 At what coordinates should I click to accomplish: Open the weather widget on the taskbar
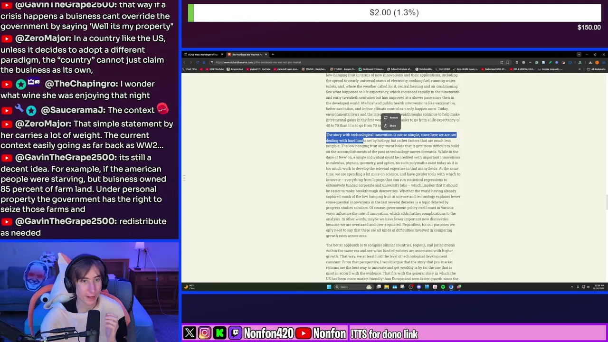click(x=189, y=287)
